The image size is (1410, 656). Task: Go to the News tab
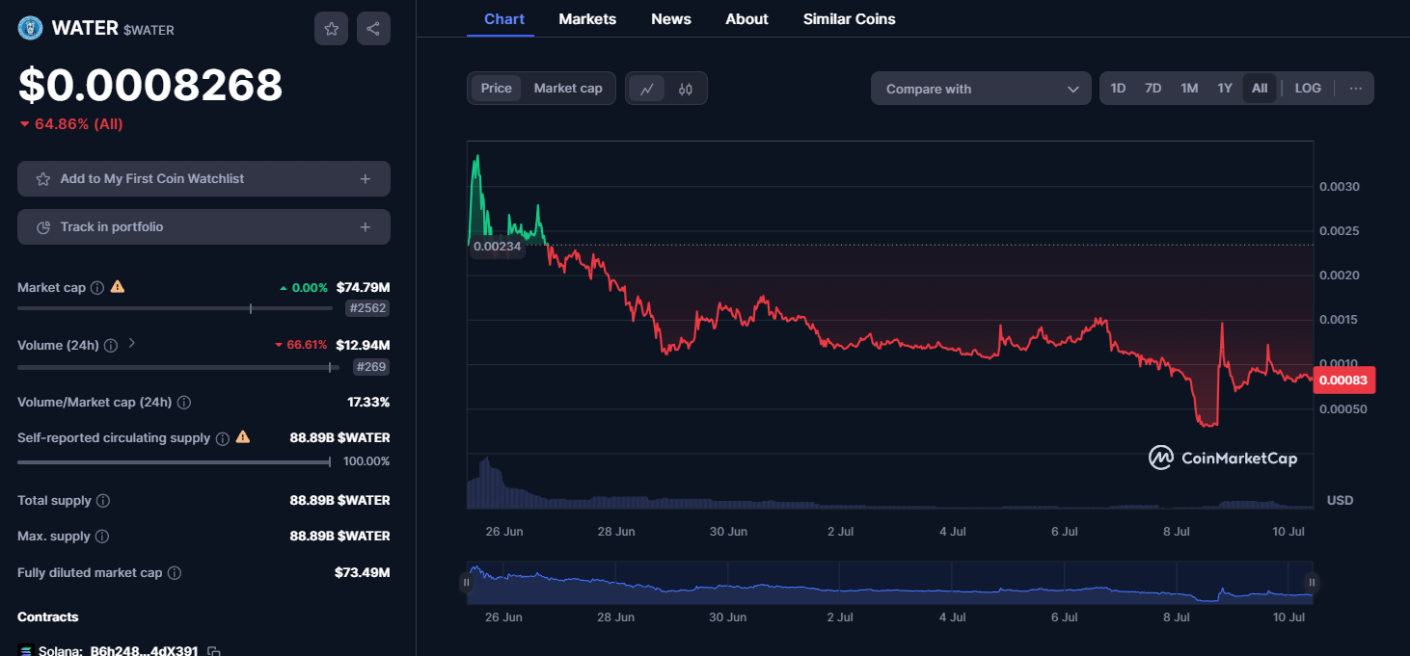click(x=671, y=19)
